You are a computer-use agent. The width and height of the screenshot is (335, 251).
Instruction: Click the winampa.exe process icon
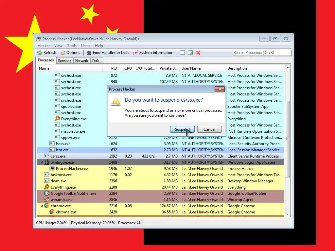click(x=46, y=200)
